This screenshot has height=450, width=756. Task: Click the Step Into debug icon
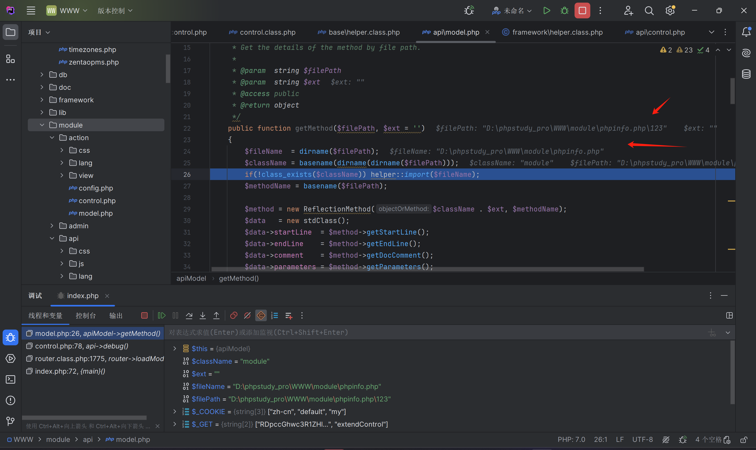click(203, 316)
